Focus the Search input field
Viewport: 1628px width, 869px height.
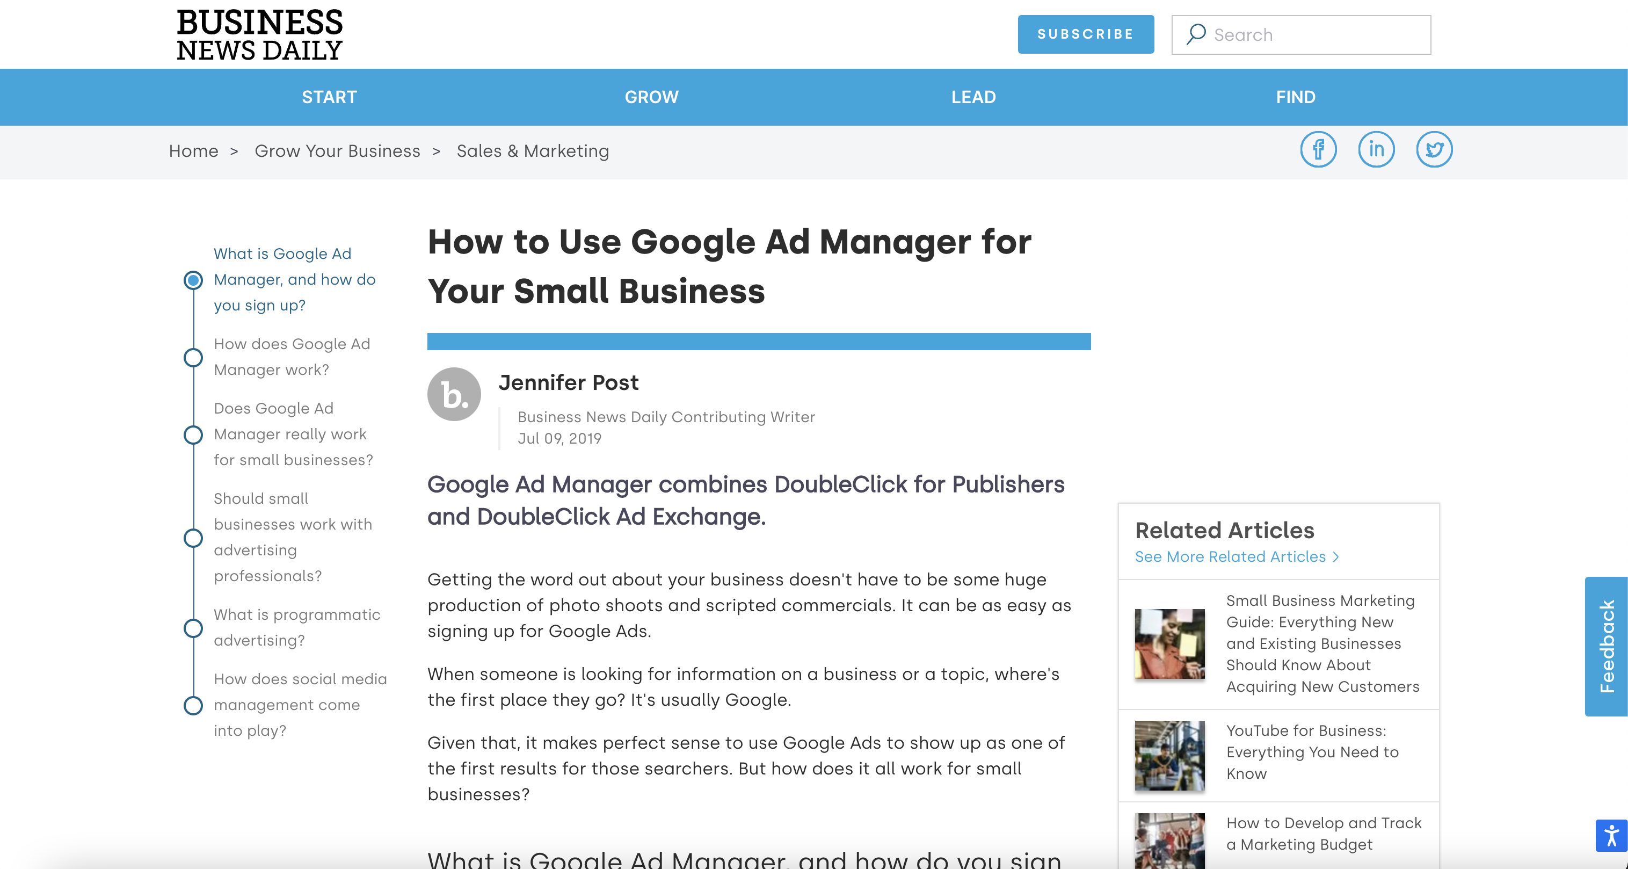click(x=1301, y=35)
